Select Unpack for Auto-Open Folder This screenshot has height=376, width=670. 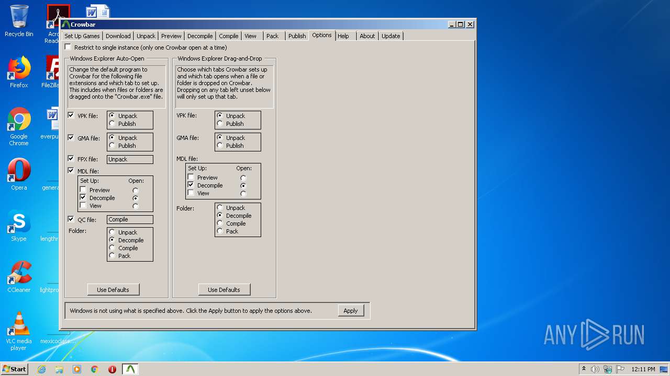(112, 232)
